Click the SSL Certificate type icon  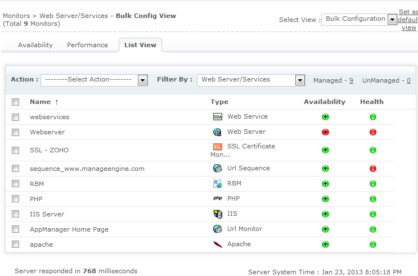point(218,147)
